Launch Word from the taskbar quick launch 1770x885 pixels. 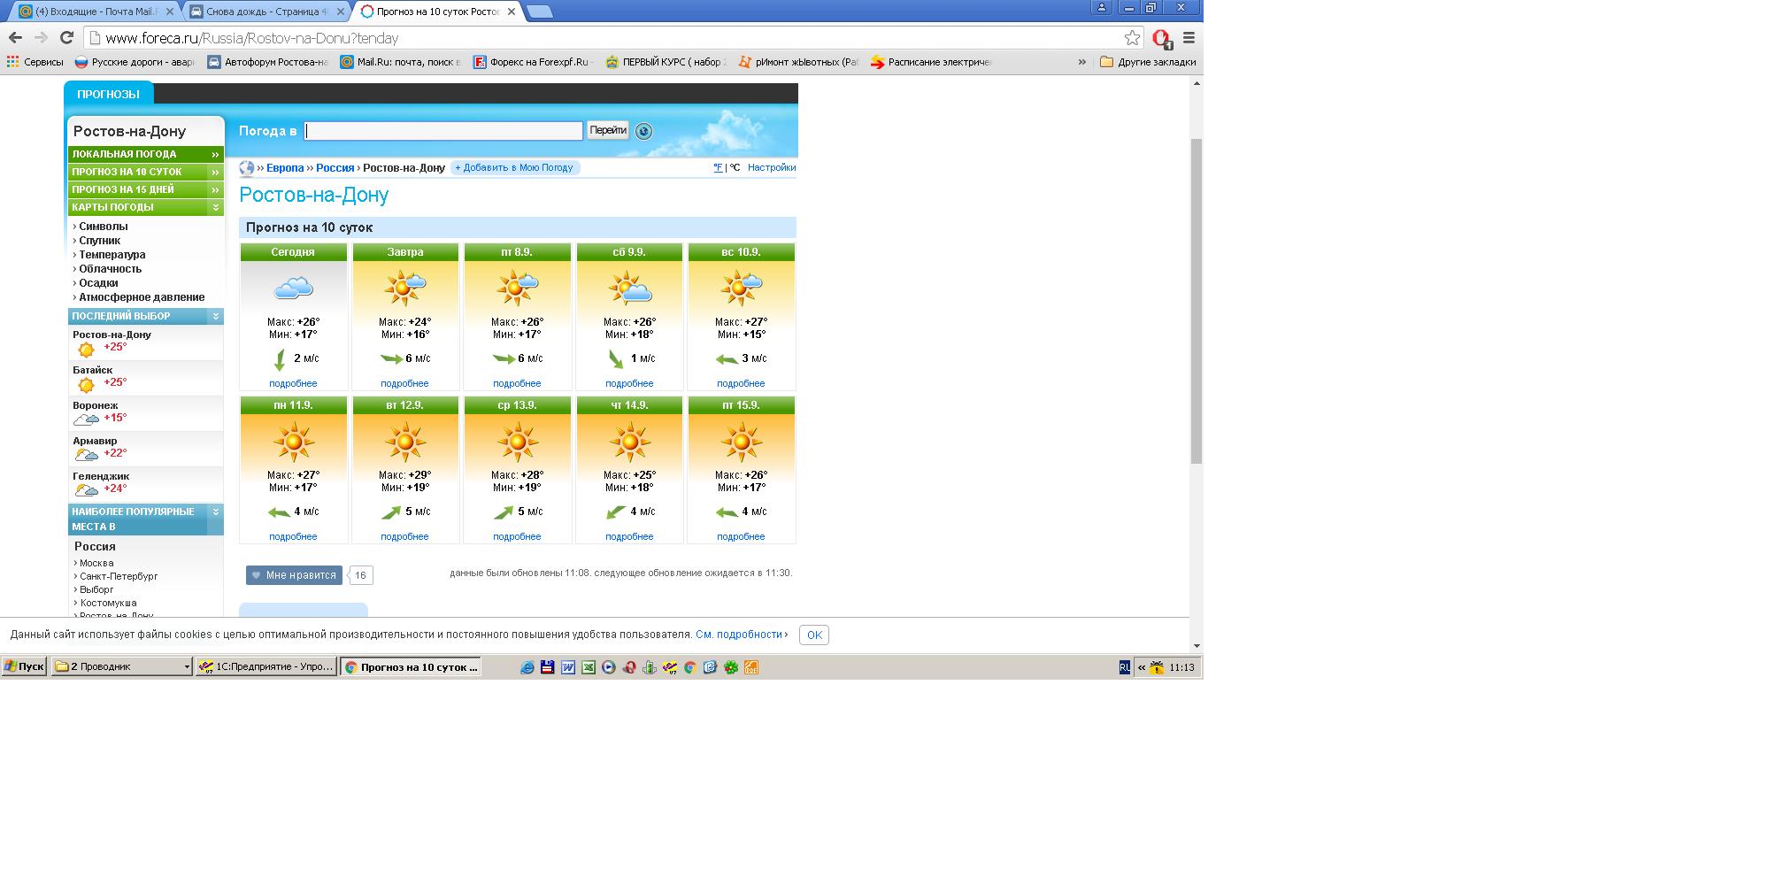(567, 667)
